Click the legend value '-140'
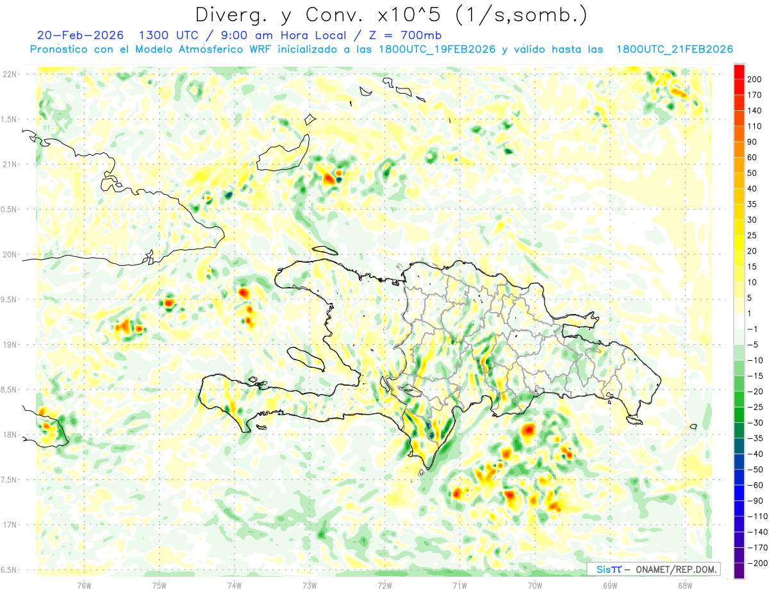This screenshot has height=594, width=769. (x=756, y=532)
